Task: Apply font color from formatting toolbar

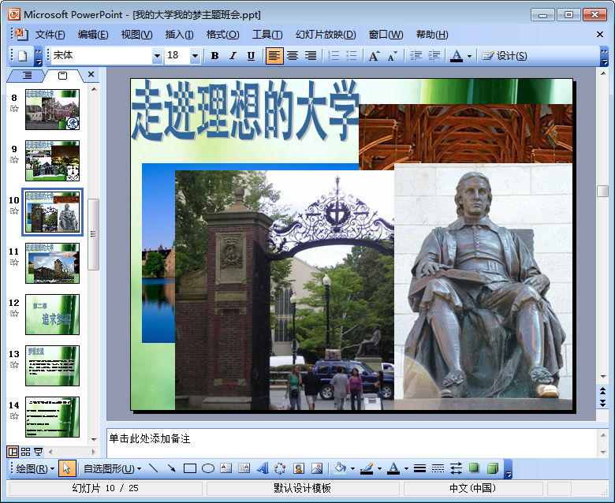Action: coord(457,56)
